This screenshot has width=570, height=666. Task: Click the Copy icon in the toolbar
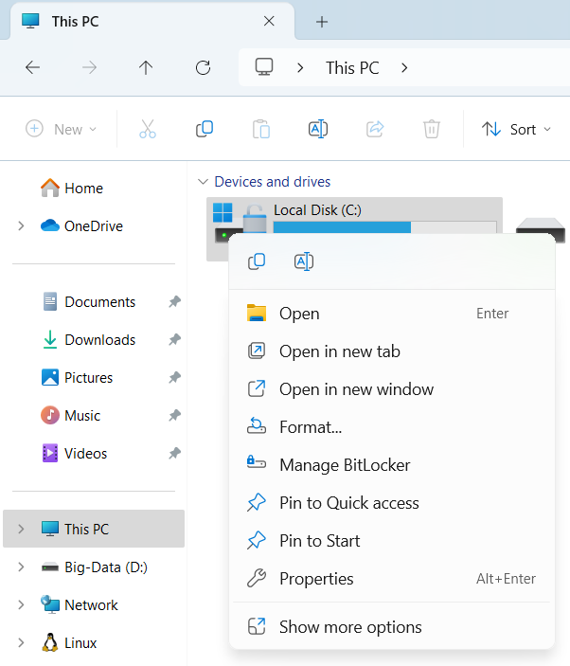point(205,129)
